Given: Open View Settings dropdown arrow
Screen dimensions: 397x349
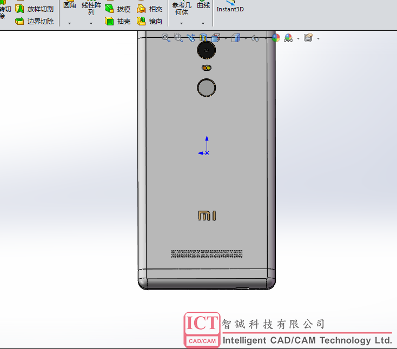Looking at the screenshot, I should pos(318,38).
